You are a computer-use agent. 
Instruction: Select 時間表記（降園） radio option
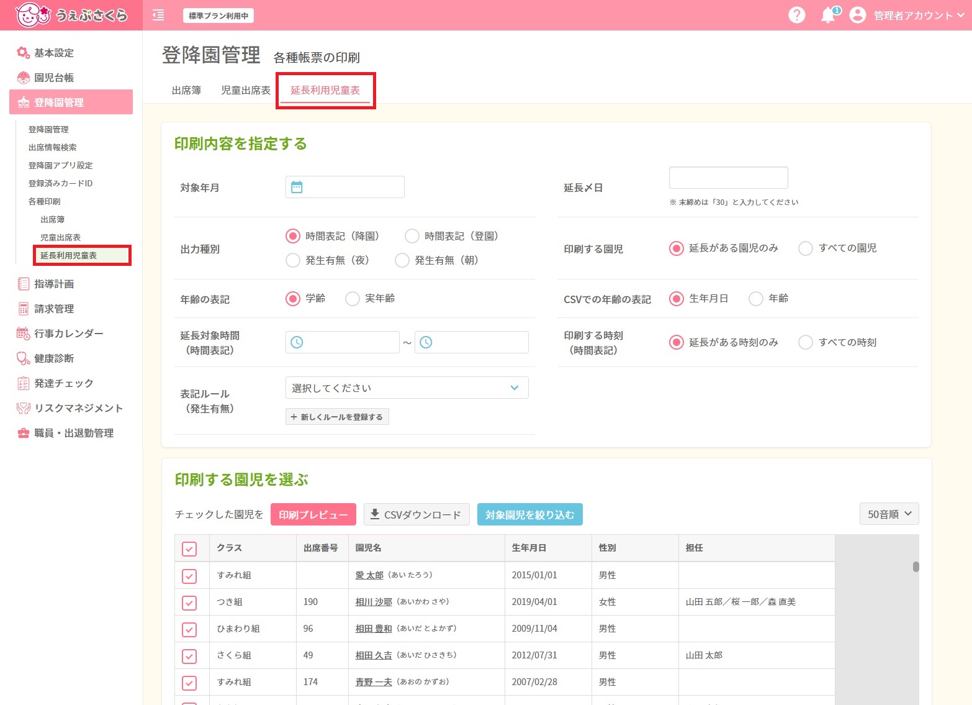click(x=293, y=236)
